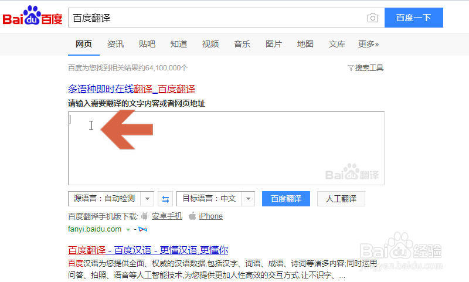Viewport: 469px width, 282px height.
Task: Open the 贴吧 tab
Action: 147,44
